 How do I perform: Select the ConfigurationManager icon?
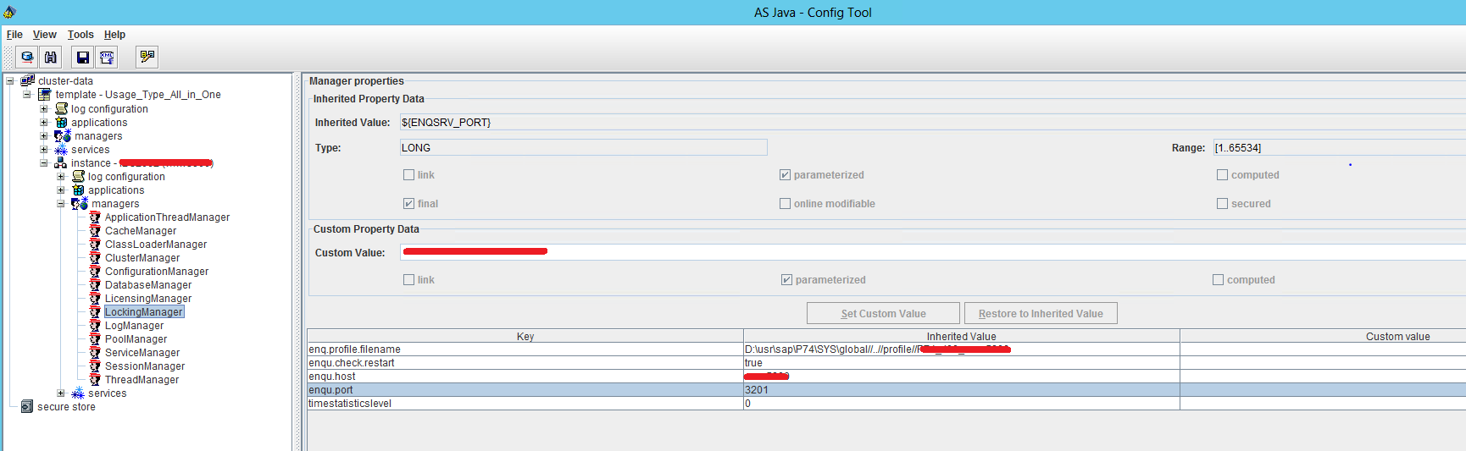pos(95,271)
